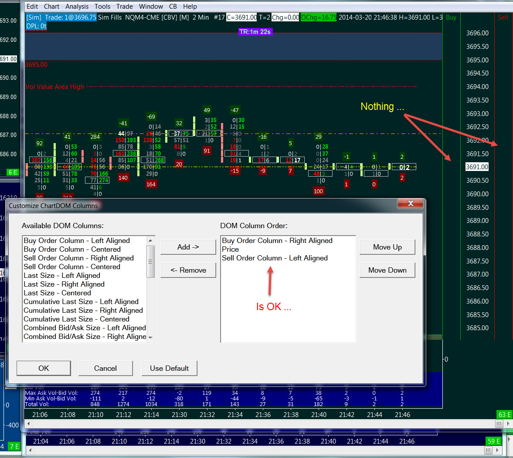Click the green '59 E' indicator box
Image resolution: width=513 pixels, height=458 pixels.
493,441
